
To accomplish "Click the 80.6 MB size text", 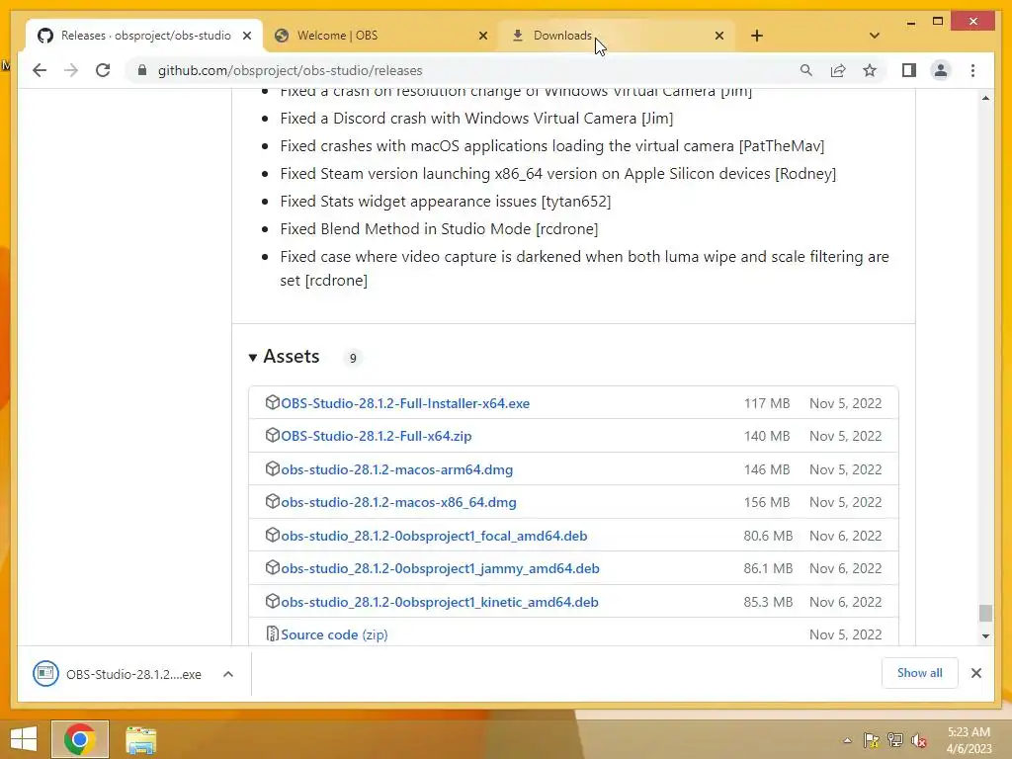I will pyautogui.click(x=768, y=537).
